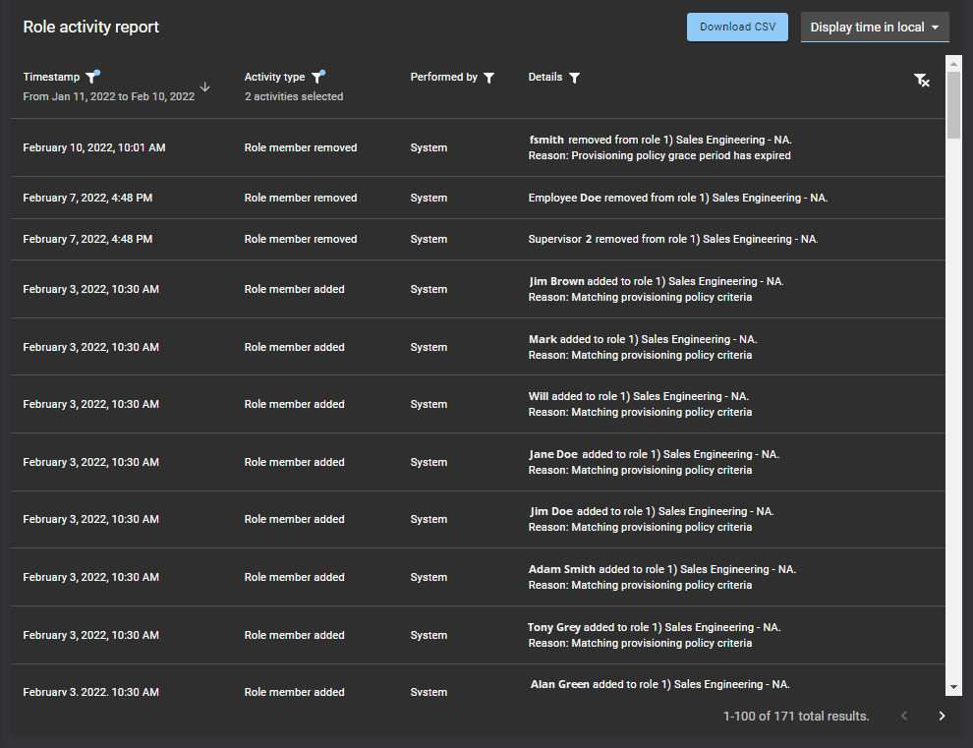Image resolution: width=973 pixels, height=748 pixels.
Task: Go to next results page
Action: (x=942, y=716)
